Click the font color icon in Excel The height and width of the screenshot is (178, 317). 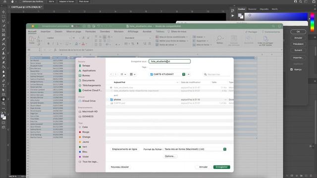83,44
